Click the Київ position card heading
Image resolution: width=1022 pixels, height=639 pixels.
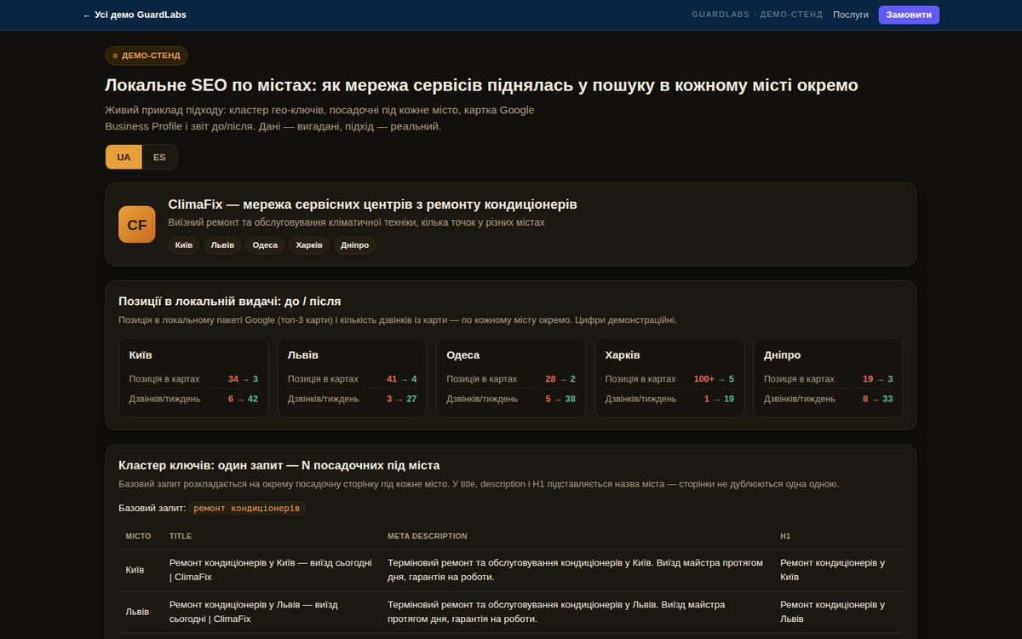[141, 355]
